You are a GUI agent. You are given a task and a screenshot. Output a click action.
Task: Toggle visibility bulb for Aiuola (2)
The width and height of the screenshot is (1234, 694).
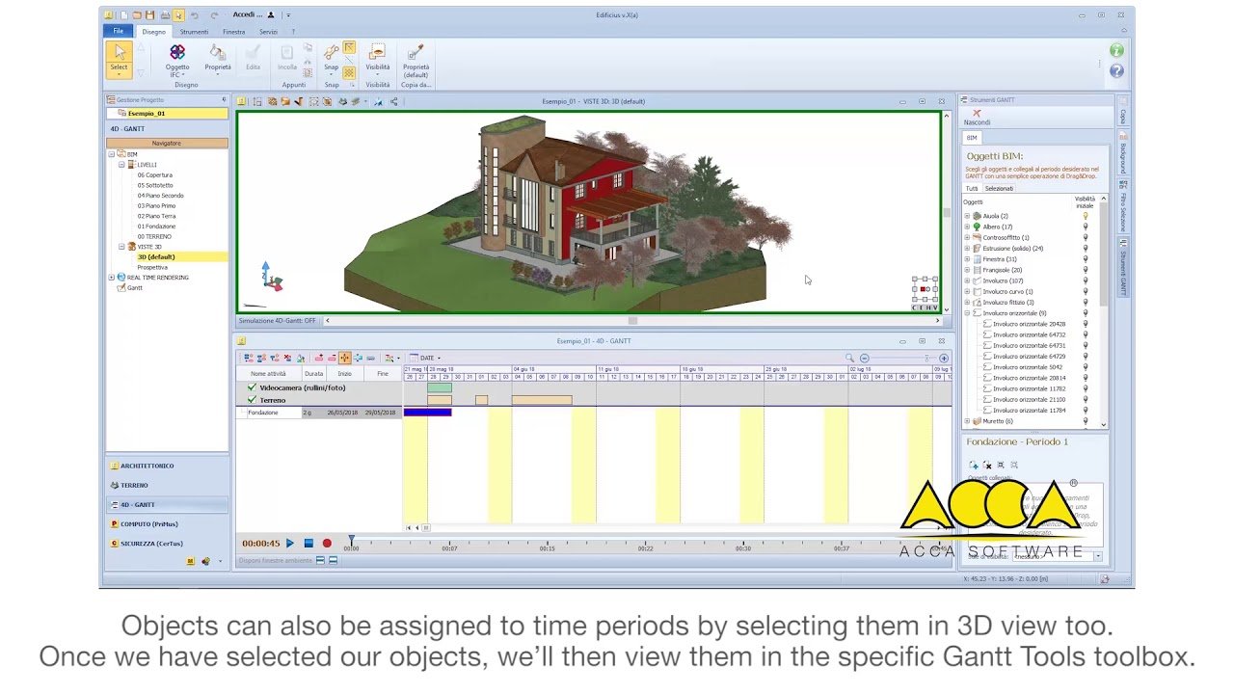tap(1086, 216)
